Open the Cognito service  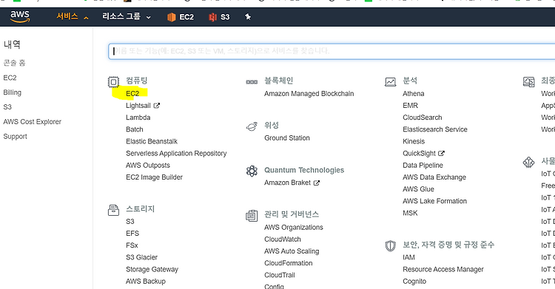(x=414, y=282)
